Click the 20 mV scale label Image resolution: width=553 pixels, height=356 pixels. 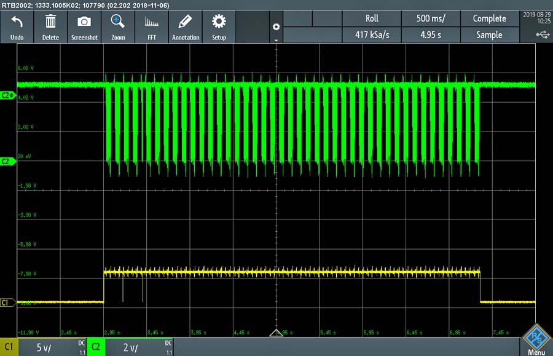point(25,156)
